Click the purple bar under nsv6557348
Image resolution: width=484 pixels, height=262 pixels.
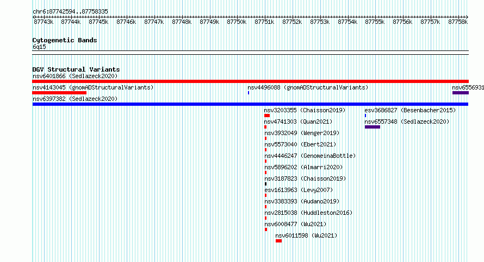[373, 127]
